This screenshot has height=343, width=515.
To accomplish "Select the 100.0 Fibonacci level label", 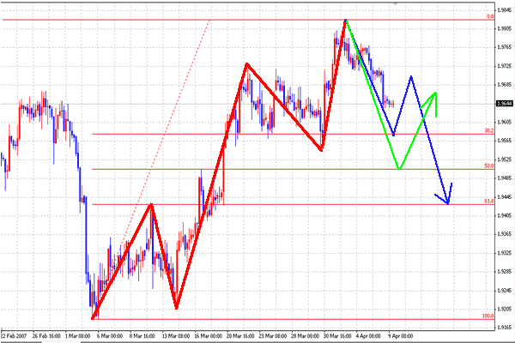I will pos(488,316).
